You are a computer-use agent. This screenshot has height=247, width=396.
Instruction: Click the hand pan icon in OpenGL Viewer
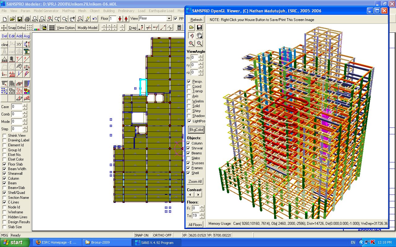pos(200,36)
